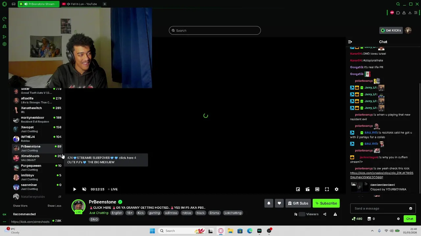421x236 pixels.
Task: Click the tab search magnifier icon
Action: [x=398, y=4]
